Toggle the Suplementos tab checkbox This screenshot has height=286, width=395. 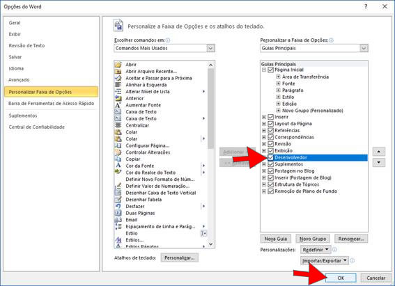click(270, 164)
